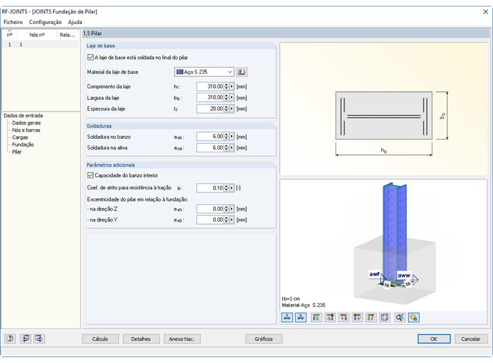Screen dimensions: 493x363
Task: Select Nós e barras in navigator tree
Action: pyautogui.click(x=26, y=130)
